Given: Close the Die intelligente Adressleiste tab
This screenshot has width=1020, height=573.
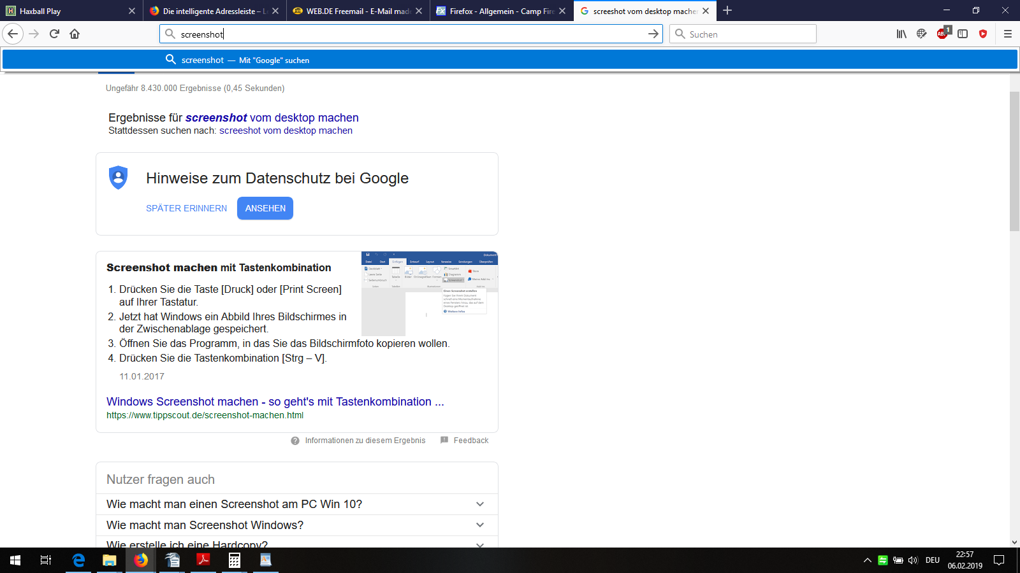Looking at the screenshot, I should [x=275, y=11].
